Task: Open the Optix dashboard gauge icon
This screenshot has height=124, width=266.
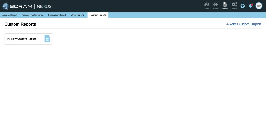Action: 206,5
